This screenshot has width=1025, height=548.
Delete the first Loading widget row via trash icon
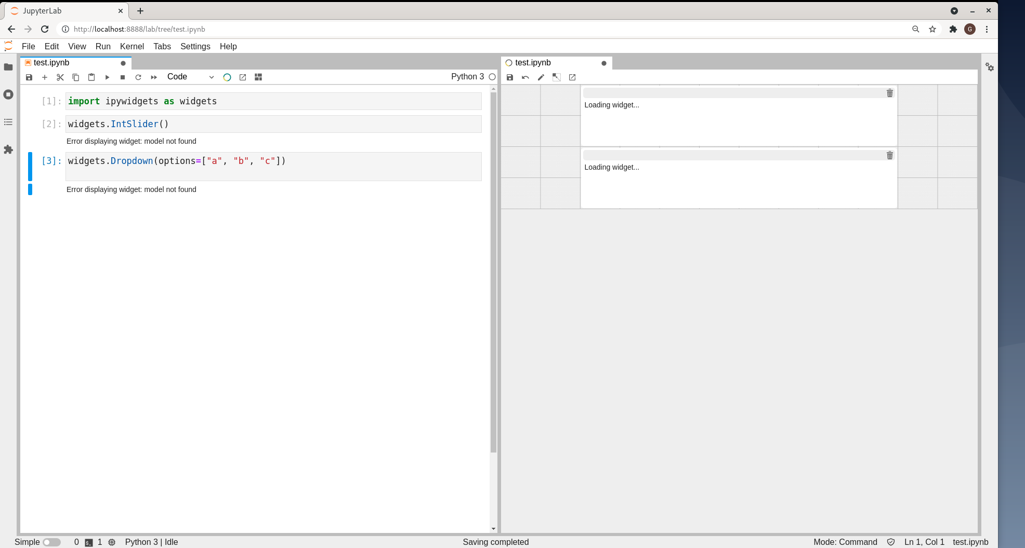889,93
